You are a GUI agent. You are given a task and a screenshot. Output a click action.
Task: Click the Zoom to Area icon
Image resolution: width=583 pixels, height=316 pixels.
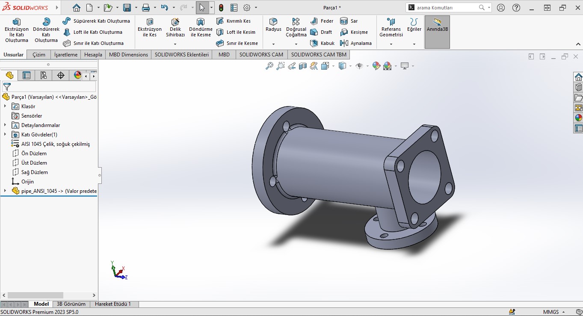point(281,66)
